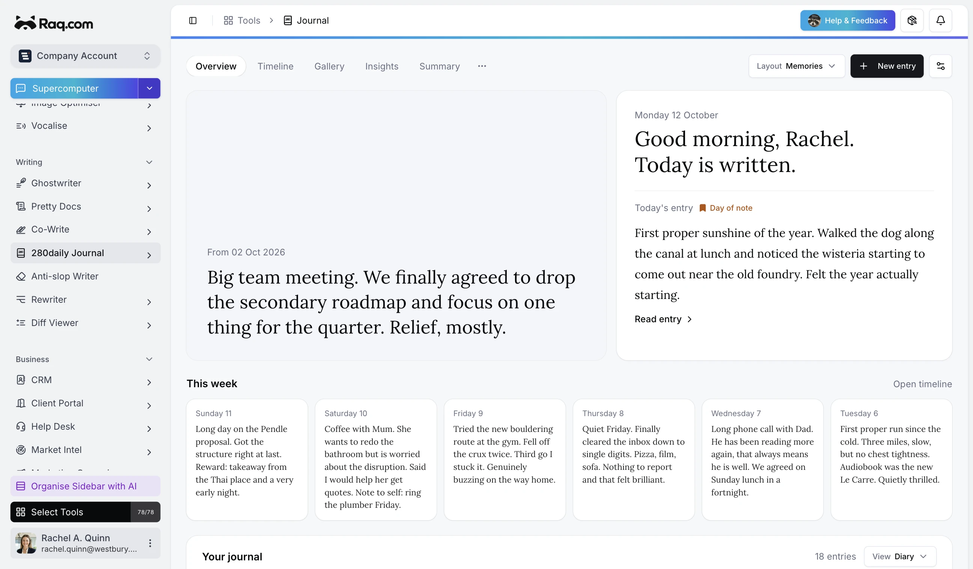Screen dimensions: 973x569
Task: Collapse the Business section
Action: [149, 359]
